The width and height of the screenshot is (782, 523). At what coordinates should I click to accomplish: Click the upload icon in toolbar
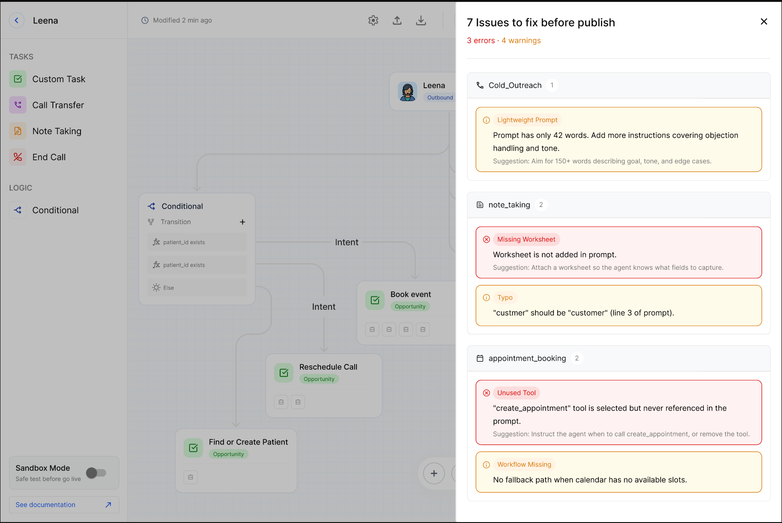(397, 20)
